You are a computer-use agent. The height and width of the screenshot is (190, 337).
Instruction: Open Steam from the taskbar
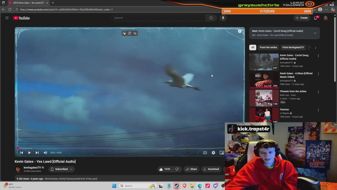(x=177, y=186)
